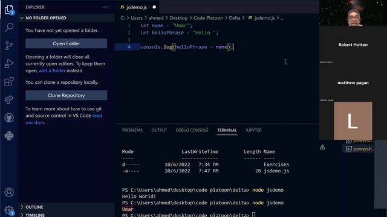
Task: Click the presenter's webcam video tile
Action: 353,13
